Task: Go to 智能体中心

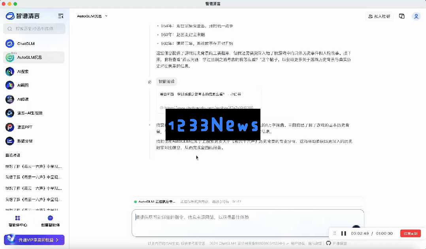Action: [18, 221]
